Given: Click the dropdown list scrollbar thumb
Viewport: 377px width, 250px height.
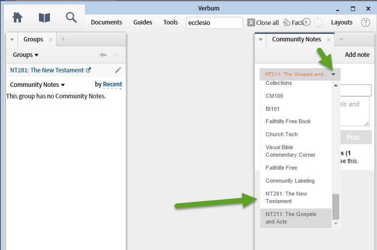Looking at the screenshot, I should [336, 207].
